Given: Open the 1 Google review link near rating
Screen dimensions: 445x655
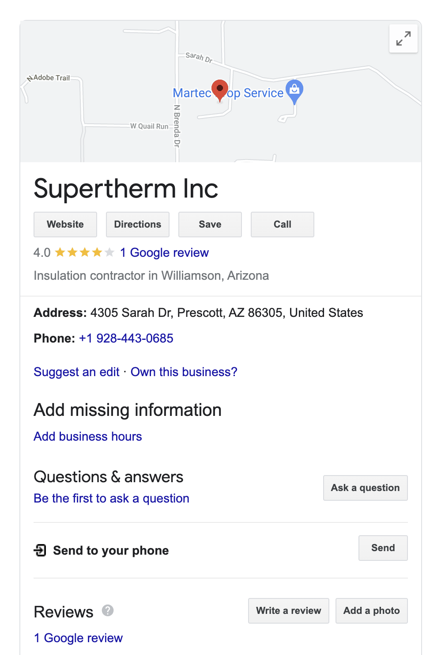Looking at the screenshot, I should (164, 252).
